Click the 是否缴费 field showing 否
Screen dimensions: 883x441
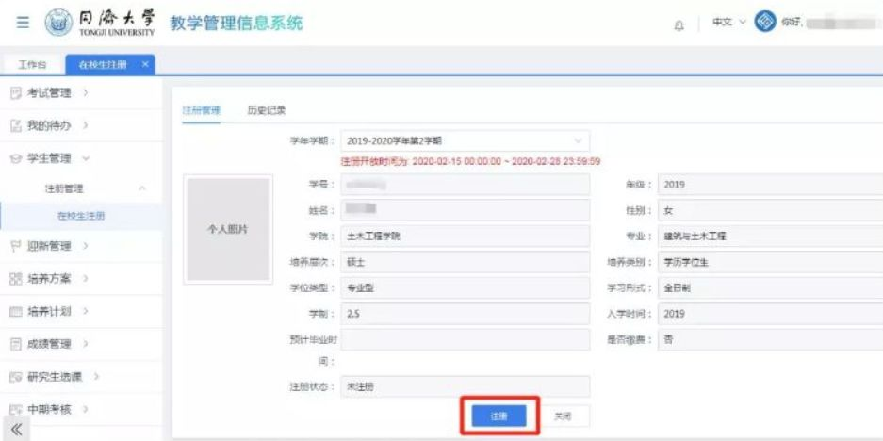[770, 340]
